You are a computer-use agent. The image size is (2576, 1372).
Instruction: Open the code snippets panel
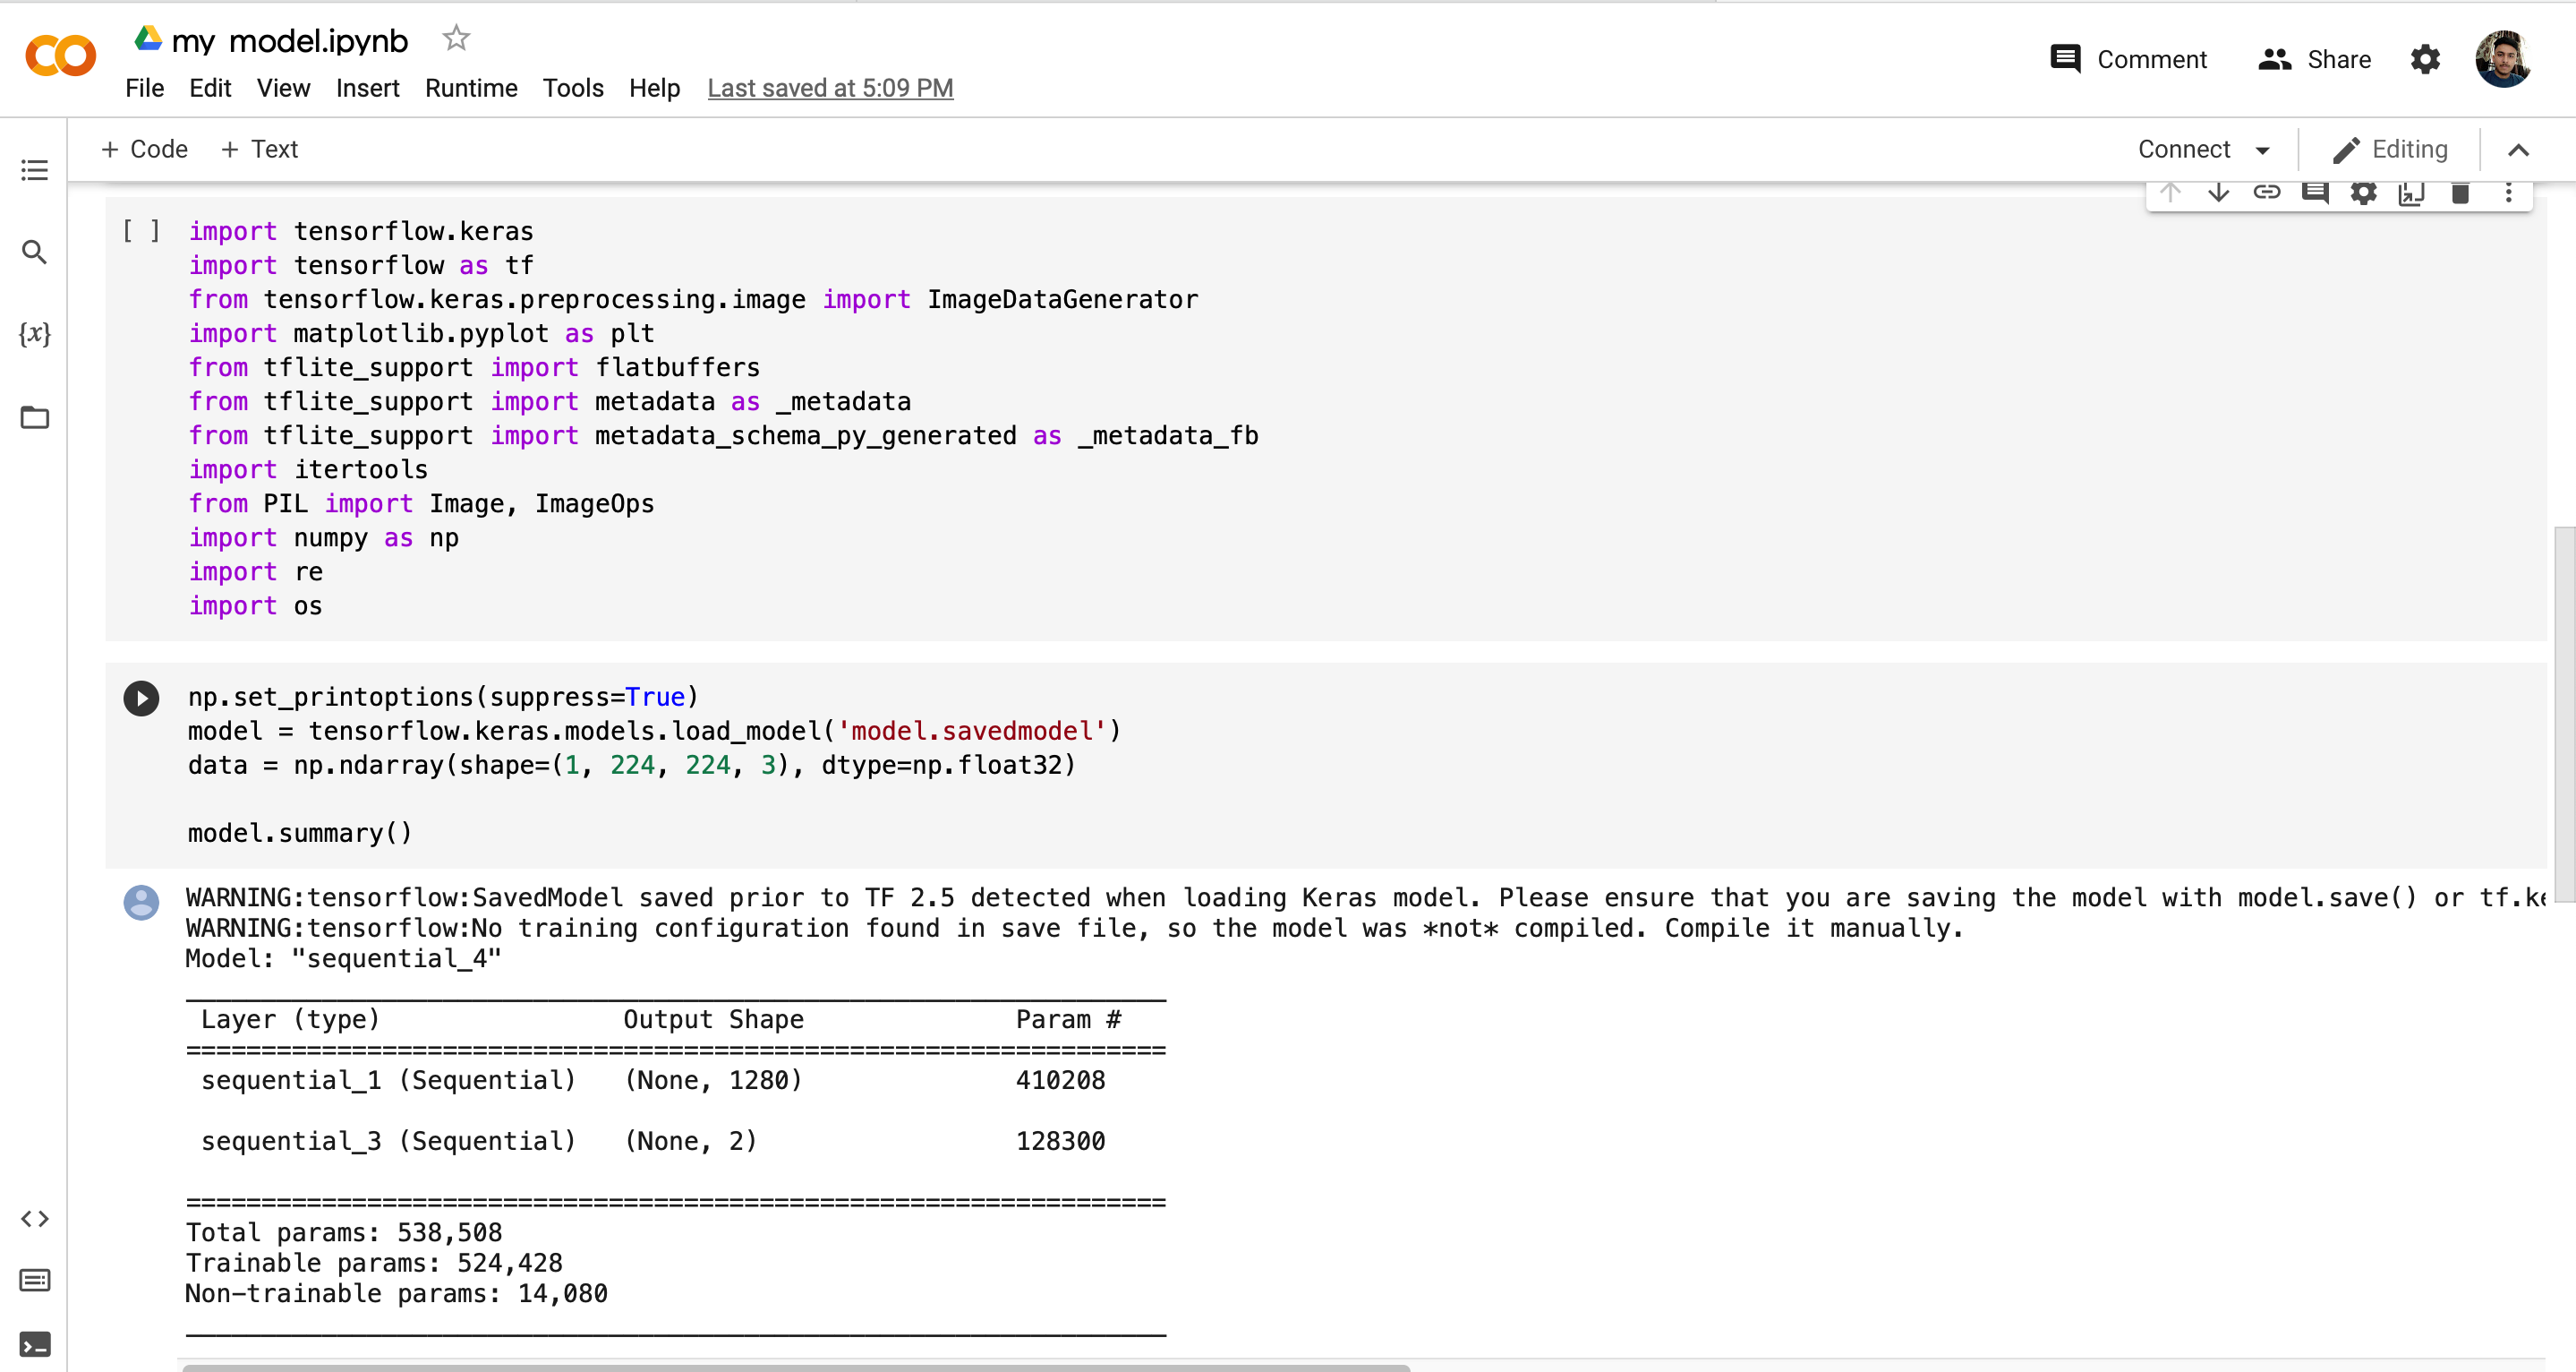[x=35, y=1219]
